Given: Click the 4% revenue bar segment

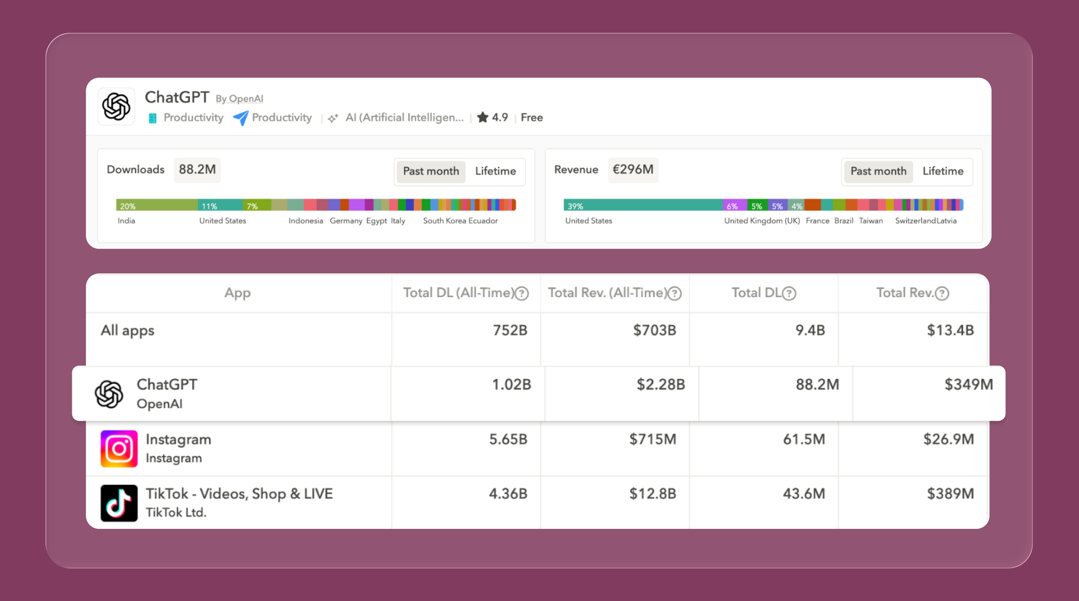Looking at the screenshot, I should [x=796, y=205].
